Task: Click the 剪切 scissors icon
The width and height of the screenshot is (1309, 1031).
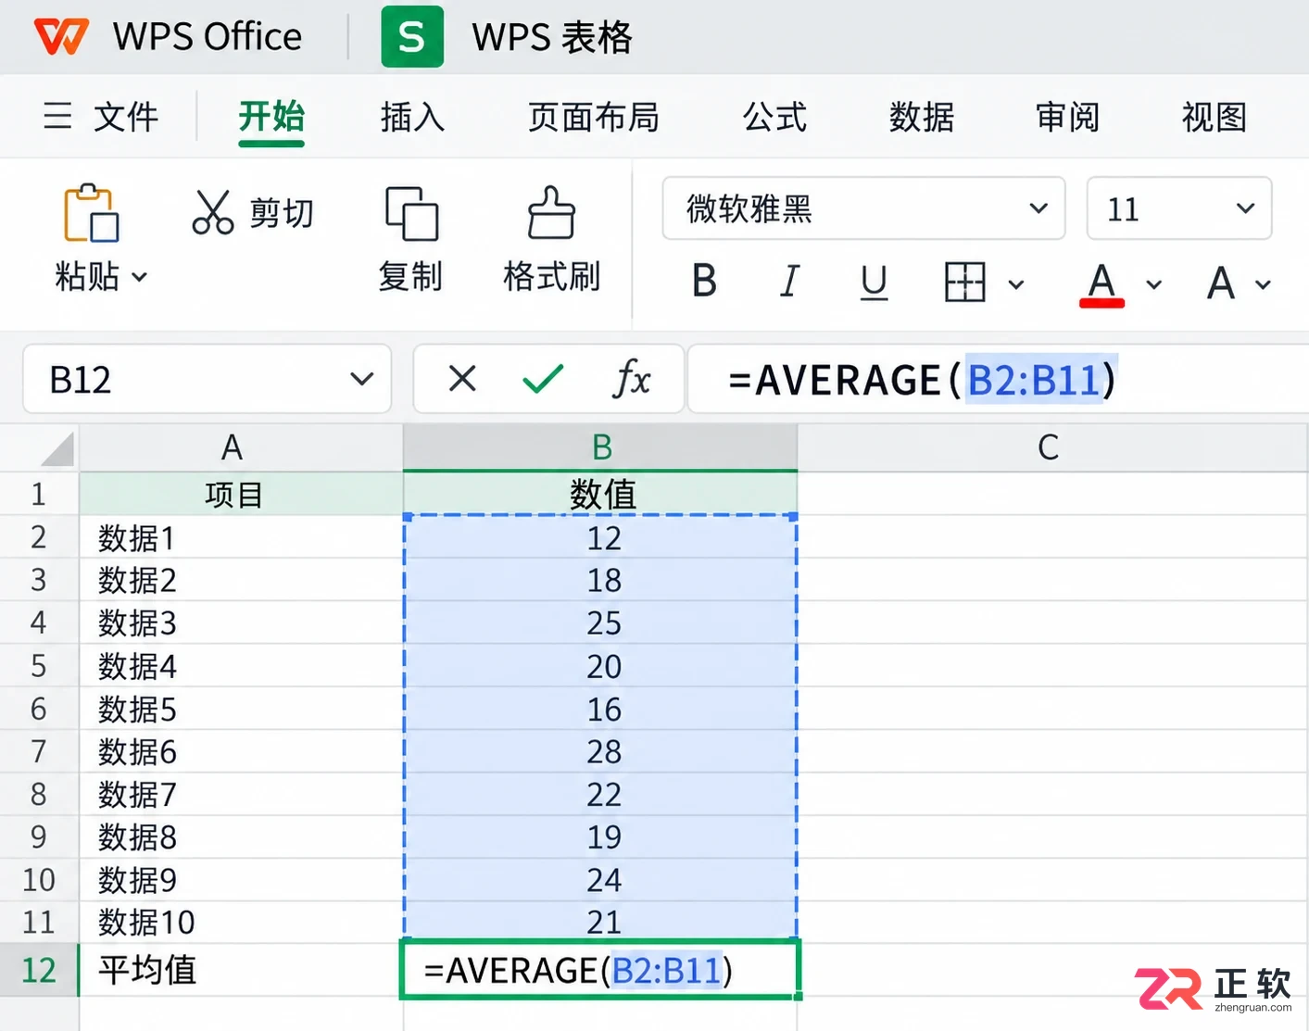Action: (x=213, y=212)
